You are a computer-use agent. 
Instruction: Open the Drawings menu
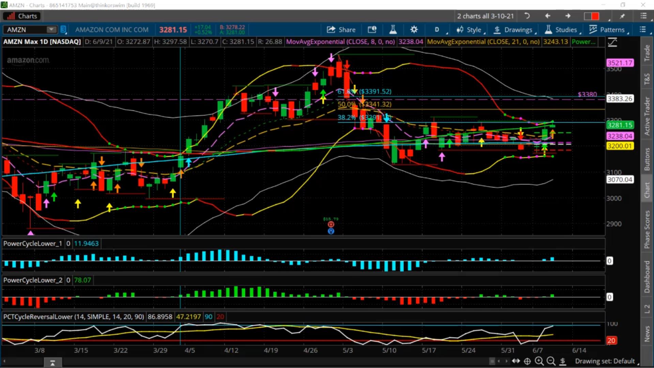(515, 30)
